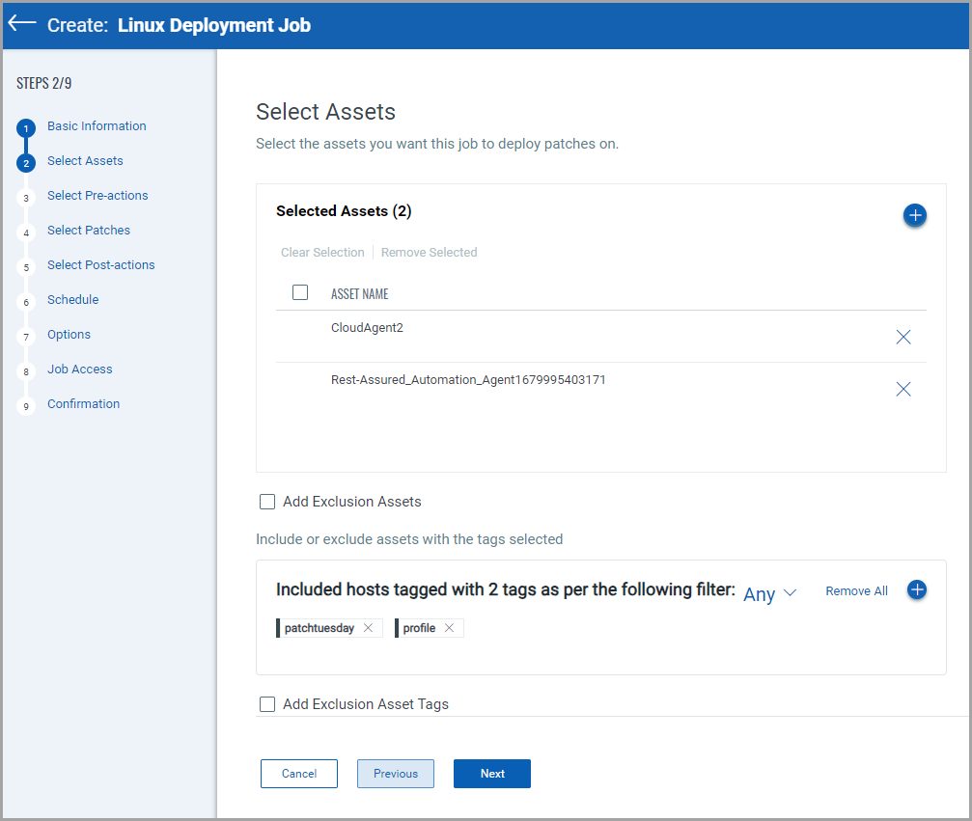Open step 1 circle in wizard
The image size is (972, 821).
pyautogui.click(x=26, y=128)
